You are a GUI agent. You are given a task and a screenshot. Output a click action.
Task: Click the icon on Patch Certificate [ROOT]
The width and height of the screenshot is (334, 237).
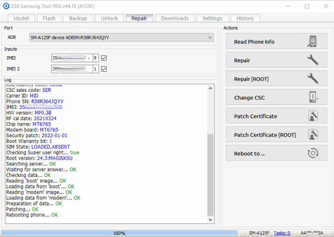(x=313, y=135)
